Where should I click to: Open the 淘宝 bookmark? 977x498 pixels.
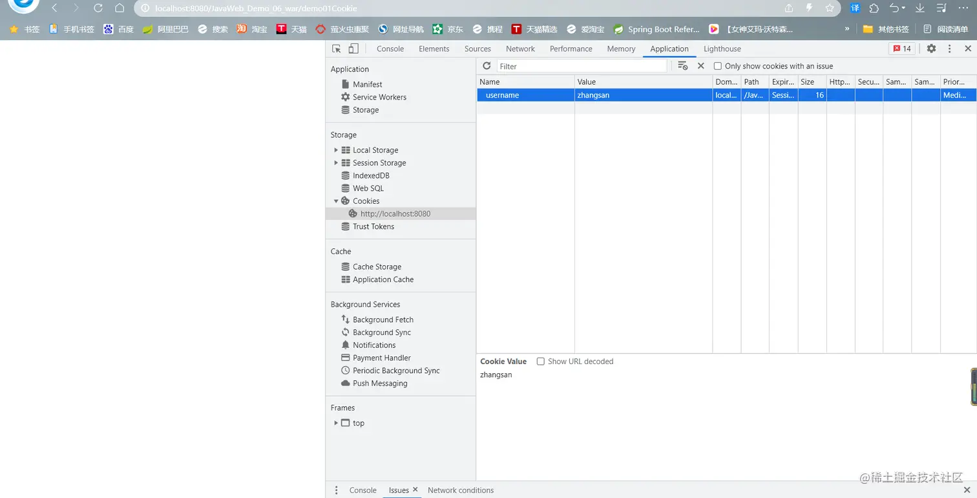coord(252,29)
